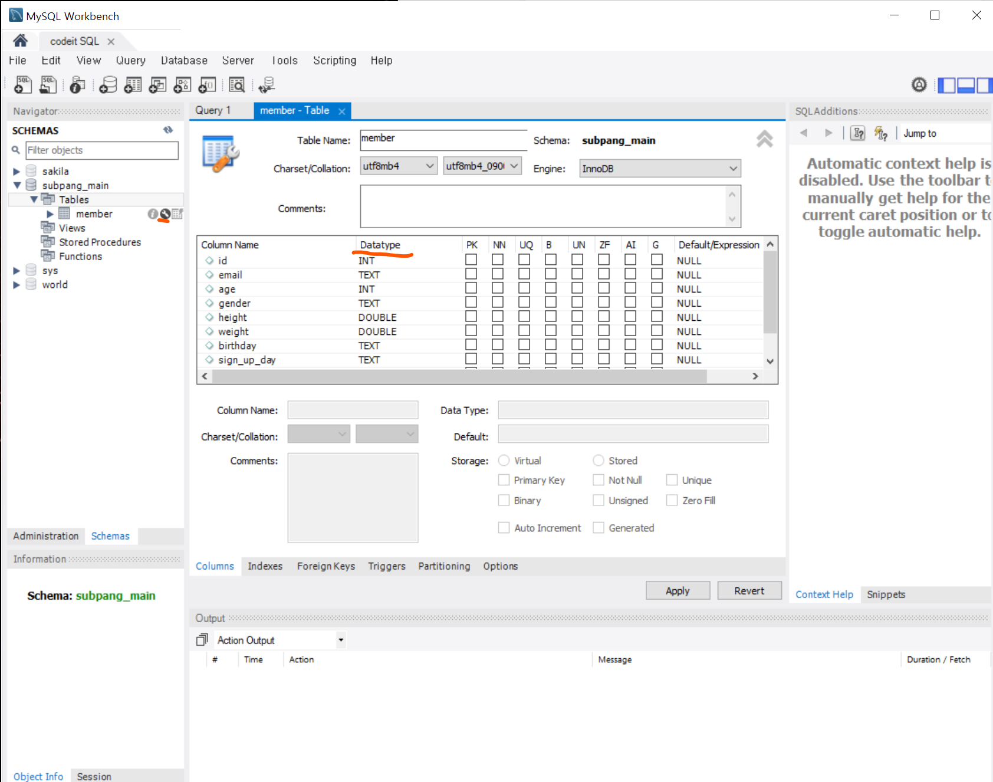Open the Administration navigator tab
The image size is (993, 782).
[46, 536]
